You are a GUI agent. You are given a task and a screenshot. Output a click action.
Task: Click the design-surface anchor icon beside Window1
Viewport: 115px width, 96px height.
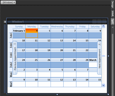click(x=5, y=22)
